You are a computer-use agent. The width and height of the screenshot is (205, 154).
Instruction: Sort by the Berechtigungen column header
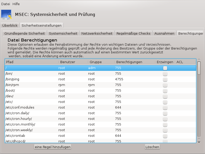point(133,62)
